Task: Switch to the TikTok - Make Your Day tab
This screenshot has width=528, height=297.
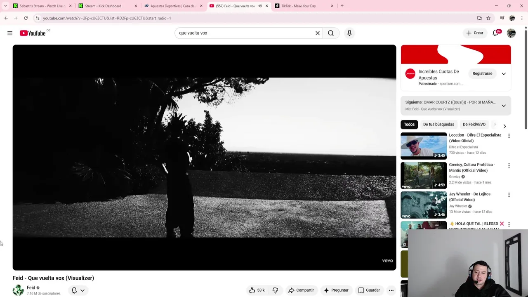Action: coord(304,6)
